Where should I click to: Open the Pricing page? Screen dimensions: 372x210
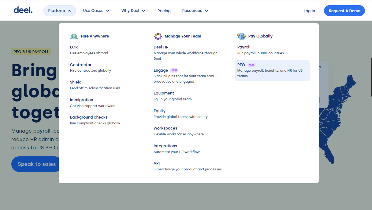pos(164,11)
